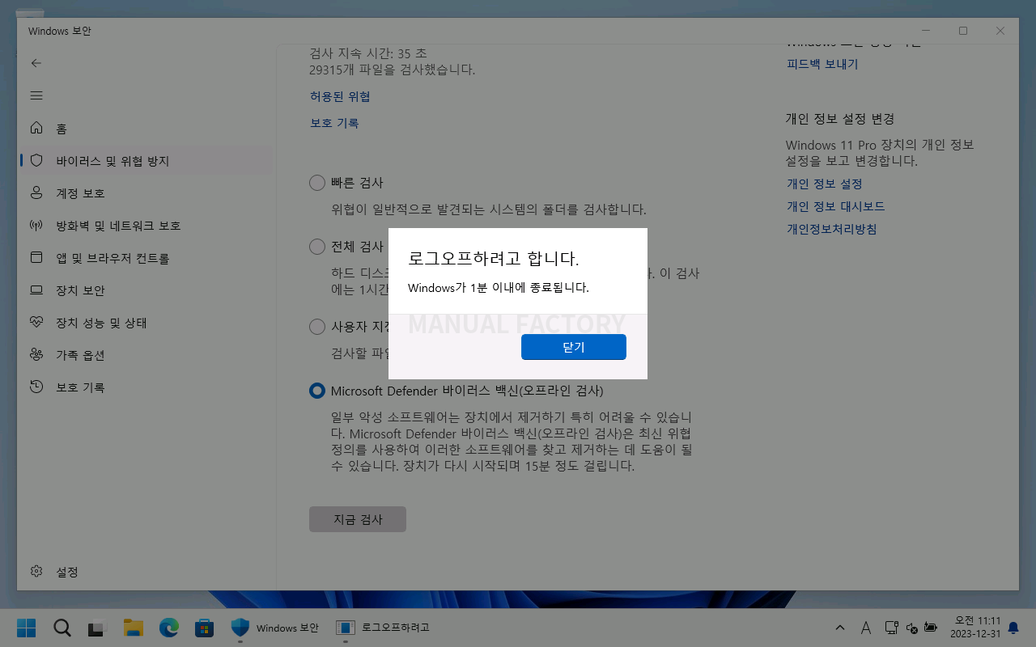Open 방화벽 및 네트워크 보호
Viewport: 1036px width, 647px height.
click(146, 226)
